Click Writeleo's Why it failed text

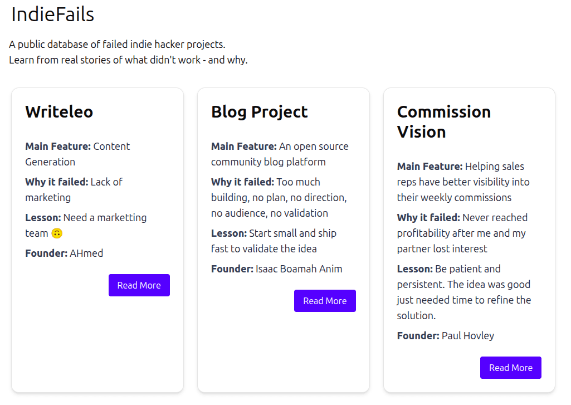[74, 189]
